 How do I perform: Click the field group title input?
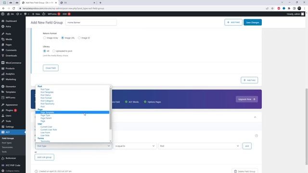click(91, 23)
